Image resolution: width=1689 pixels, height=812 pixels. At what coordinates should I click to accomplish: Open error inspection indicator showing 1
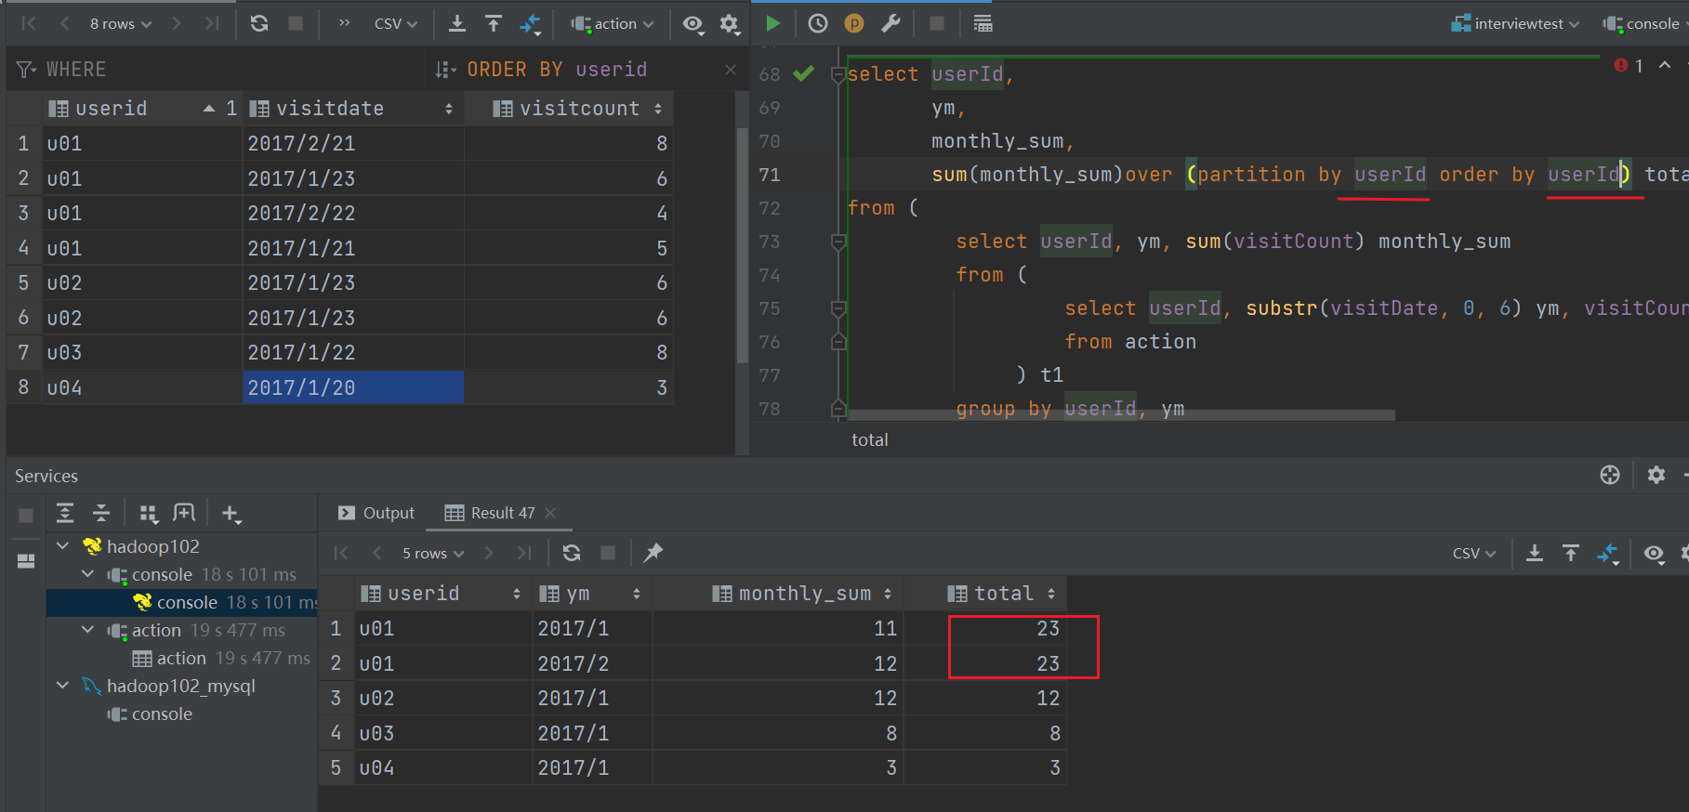coord(1629,66)
